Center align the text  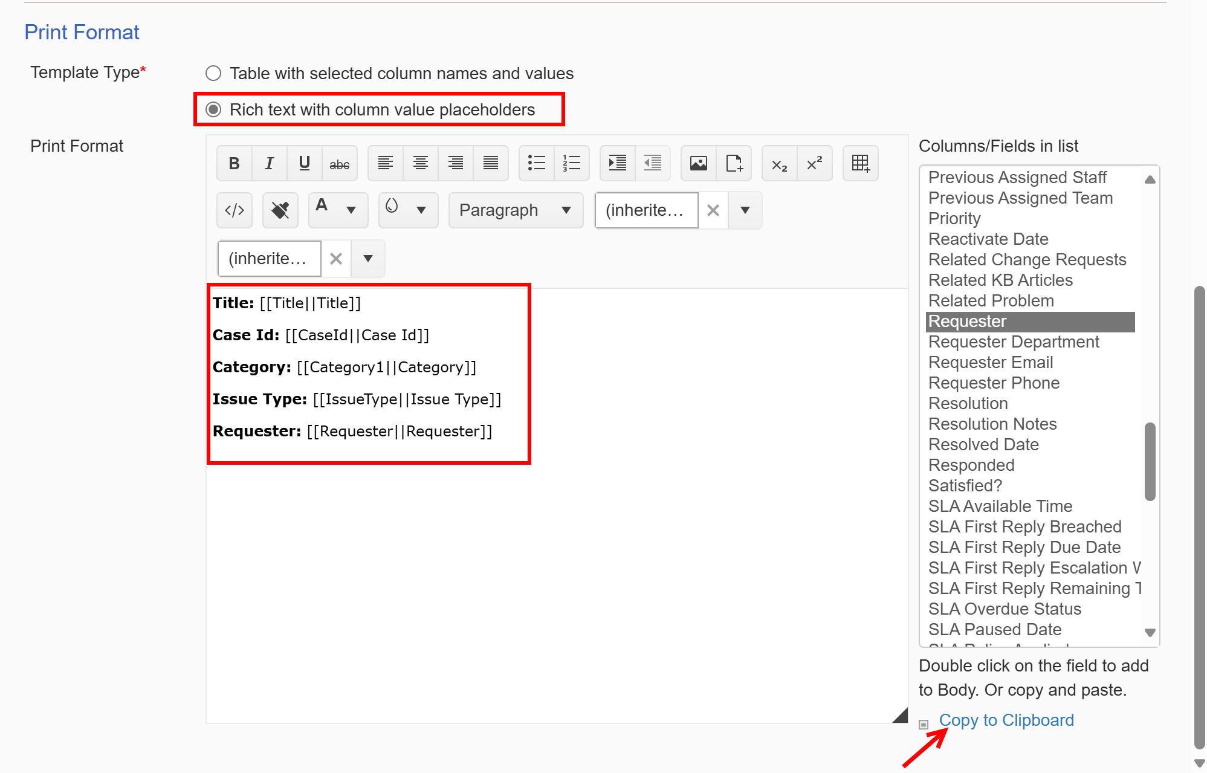tap(421, 163)
